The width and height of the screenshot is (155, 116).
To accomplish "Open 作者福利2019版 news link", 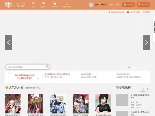I will click(x=86, y=74).
